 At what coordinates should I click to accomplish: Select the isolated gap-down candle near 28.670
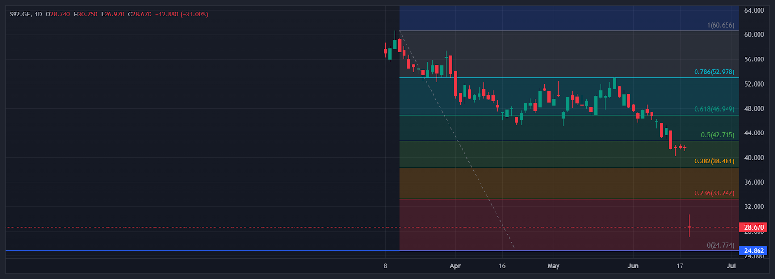[689, 227]
